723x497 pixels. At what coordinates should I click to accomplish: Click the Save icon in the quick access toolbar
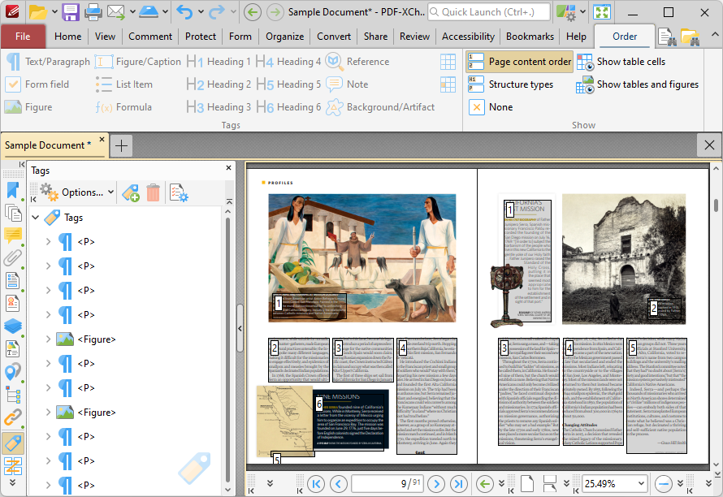coord(71,12)
